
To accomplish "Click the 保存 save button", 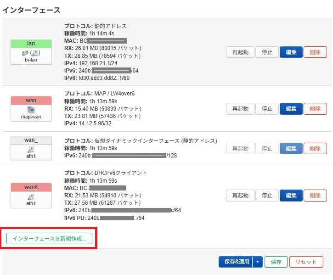I will [276, 262].
